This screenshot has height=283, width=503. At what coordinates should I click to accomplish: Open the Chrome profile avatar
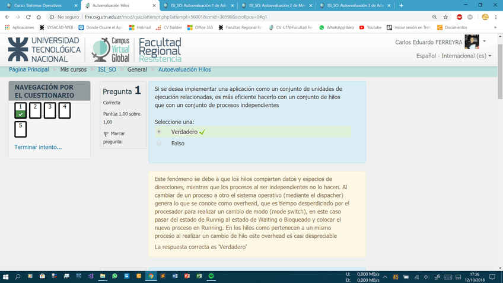[x=485, y=17]
